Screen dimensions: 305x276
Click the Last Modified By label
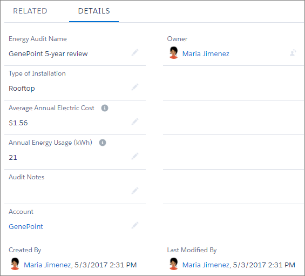192,250
